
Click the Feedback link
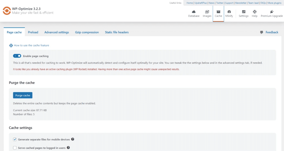tap(272, 32)
